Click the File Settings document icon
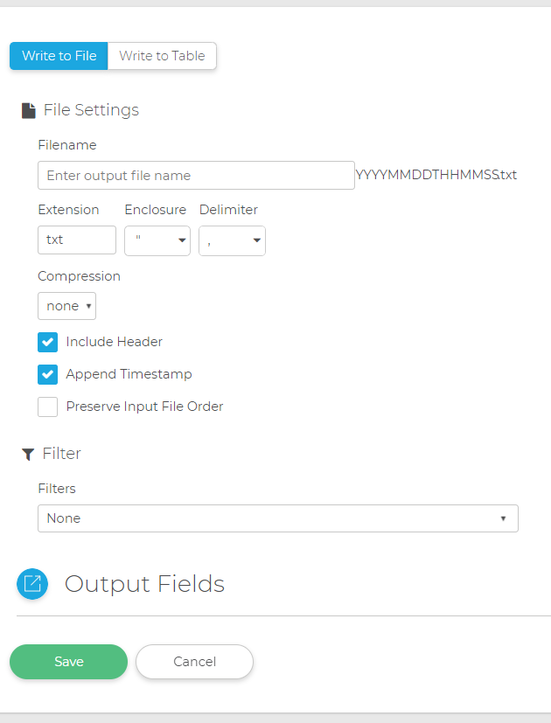Image resolution: width=551 pixels, height=723 pixels. coord(29,111)
